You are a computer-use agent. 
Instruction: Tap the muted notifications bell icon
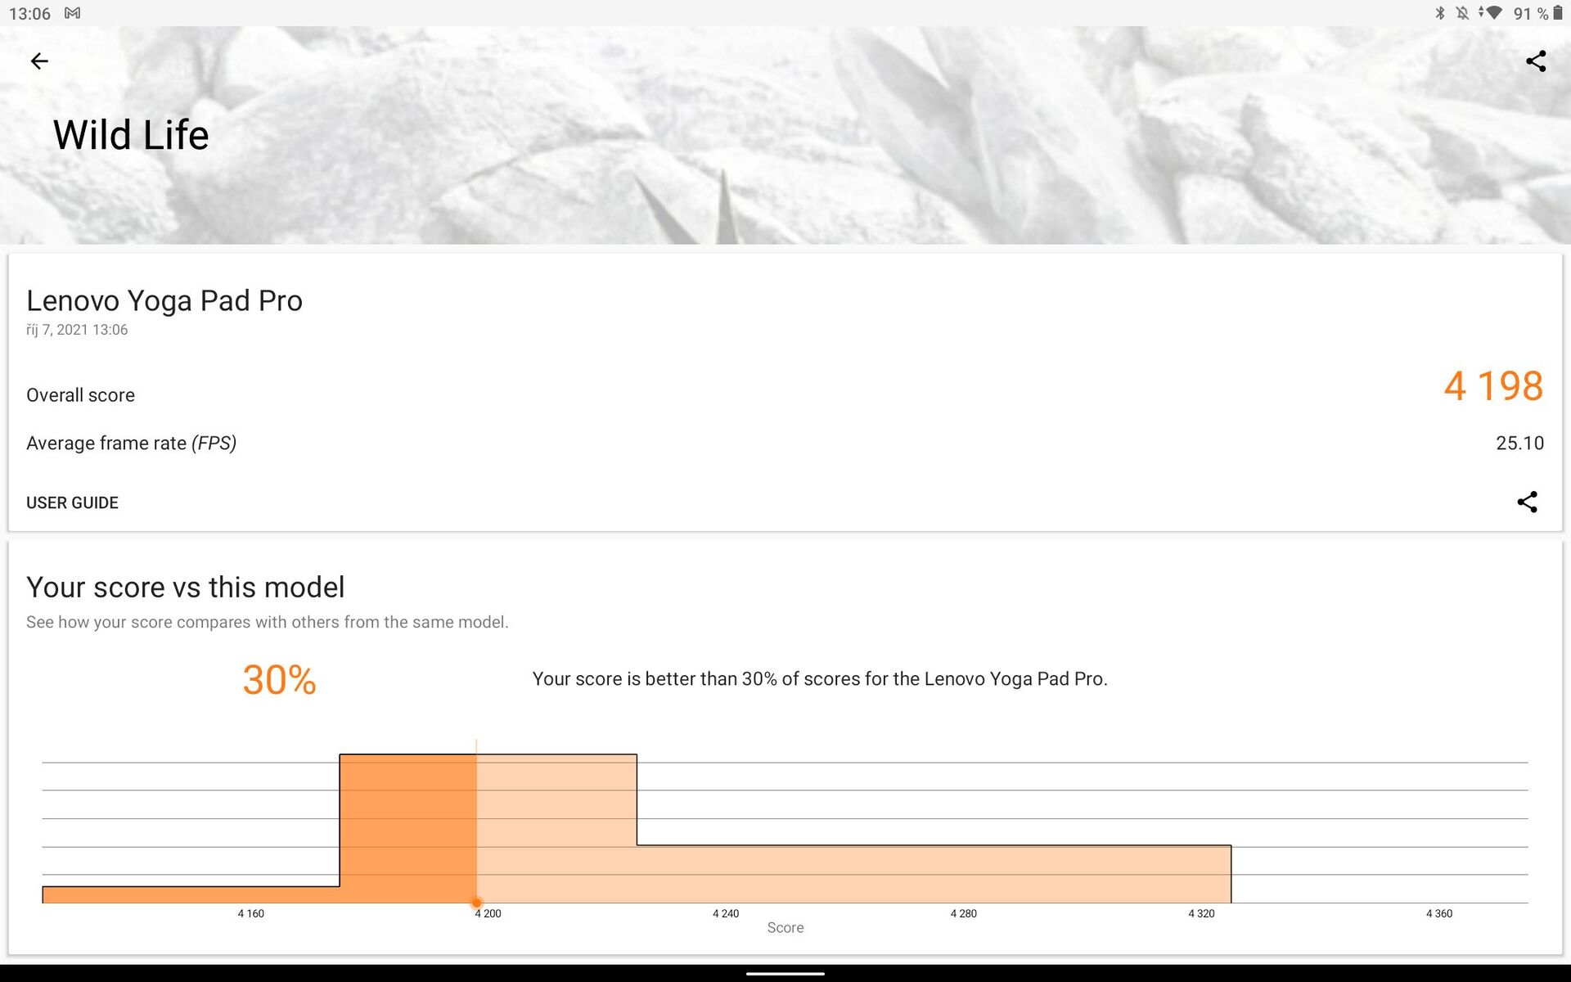(x=1462, y=13)
